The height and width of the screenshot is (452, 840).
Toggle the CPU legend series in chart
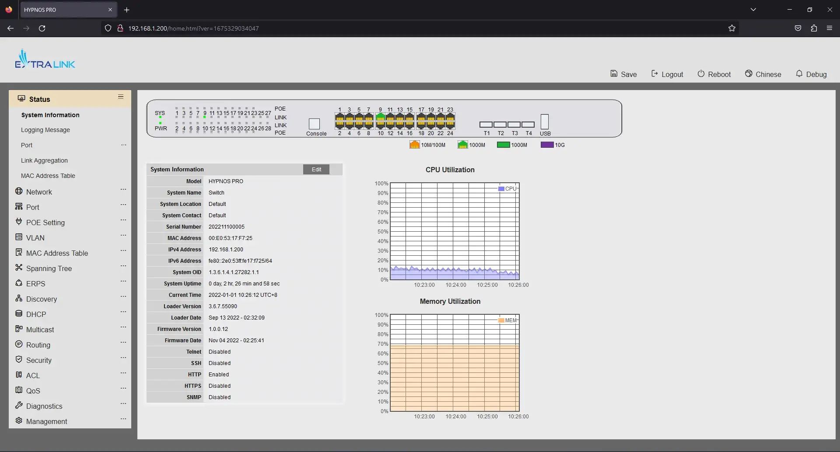[507, 189]
